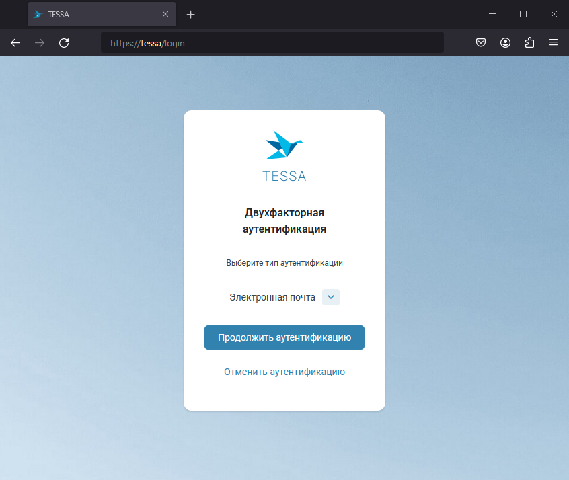Open the Firefox account icon

tap(505, 43)
